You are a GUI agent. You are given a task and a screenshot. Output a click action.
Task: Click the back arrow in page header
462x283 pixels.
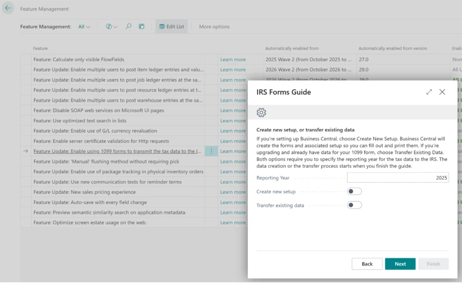(8, 8)
